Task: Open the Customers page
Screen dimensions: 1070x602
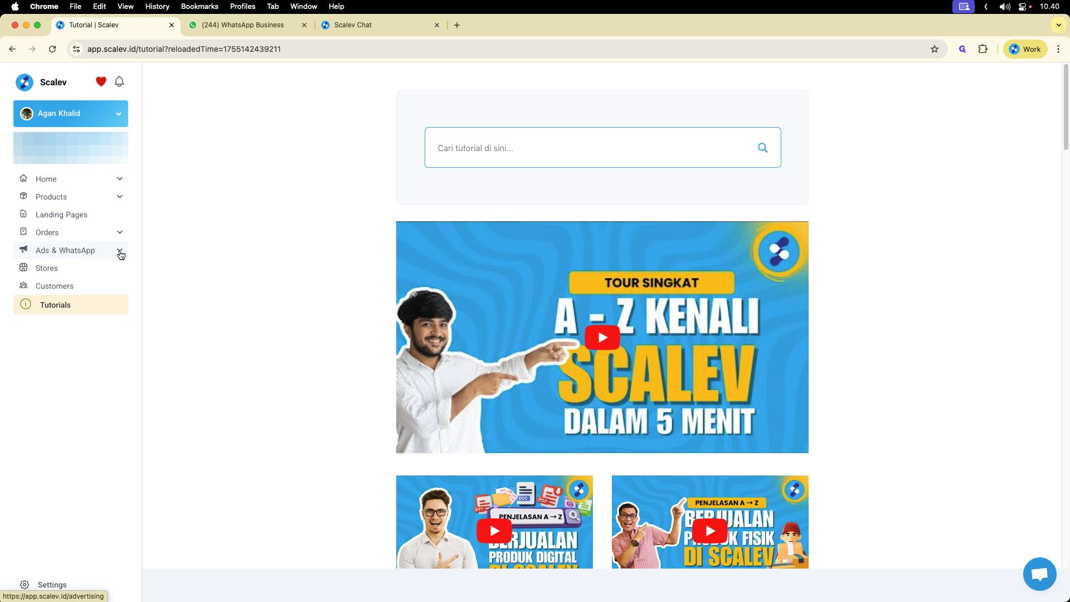Action: (x=55, y=286)
